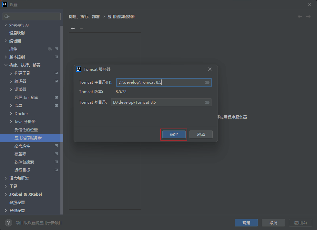Click project-level icon next to 插件

[56, 49]
